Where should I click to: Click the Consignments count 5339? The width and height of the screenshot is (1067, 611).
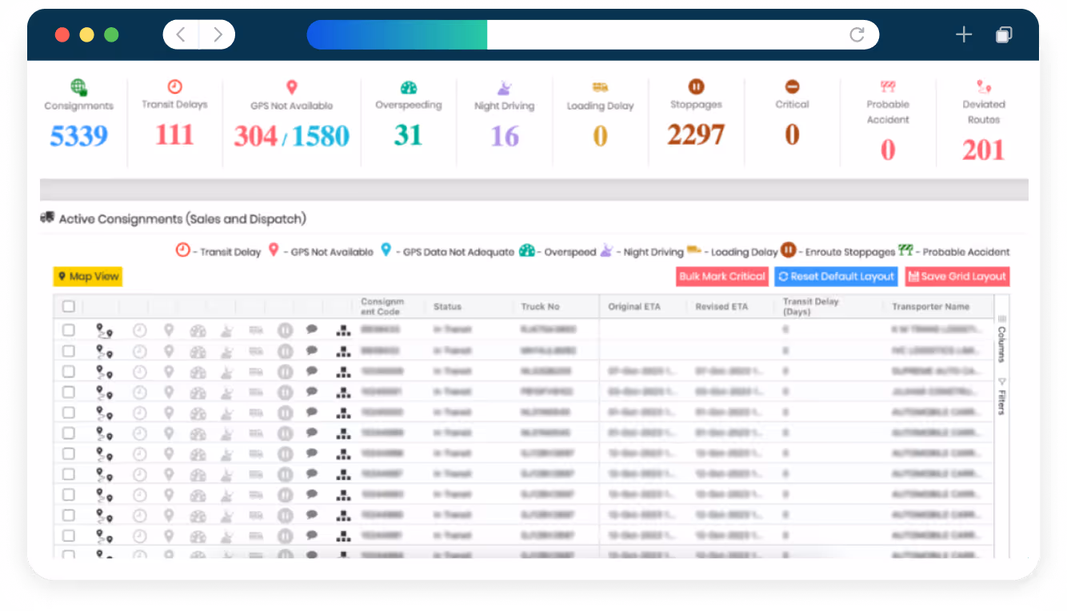78,136
